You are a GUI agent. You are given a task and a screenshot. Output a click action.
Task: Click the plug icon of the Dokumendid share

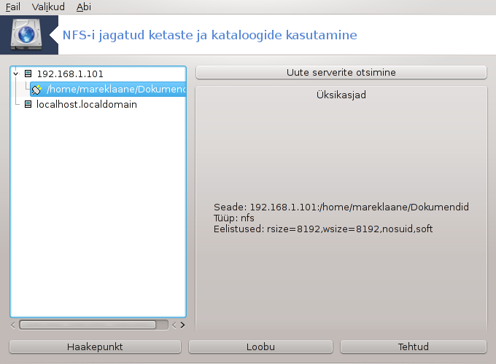[x=36, y=90]
